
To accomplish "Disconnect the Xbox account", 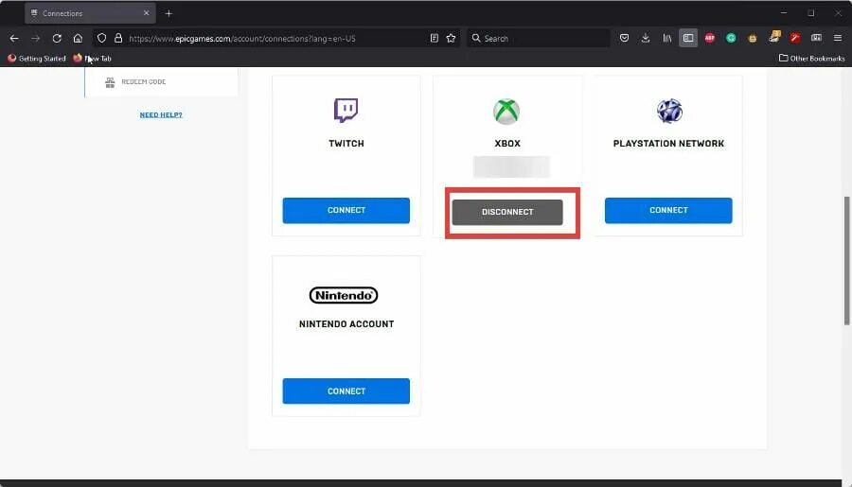I will click(507, 212).
